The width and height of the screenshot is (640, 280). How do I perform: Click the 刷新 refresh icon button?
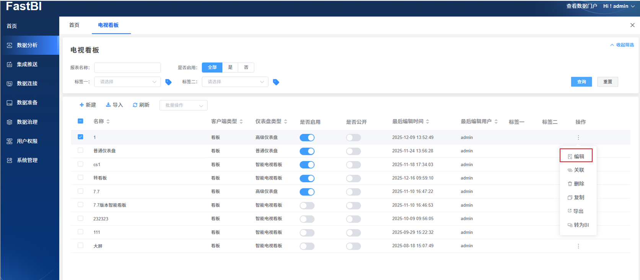click(141, 105)
